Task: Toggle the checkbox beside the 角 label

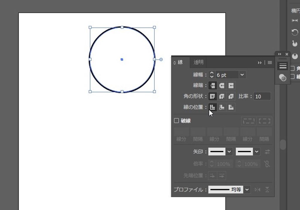Action: pos(292,69)
